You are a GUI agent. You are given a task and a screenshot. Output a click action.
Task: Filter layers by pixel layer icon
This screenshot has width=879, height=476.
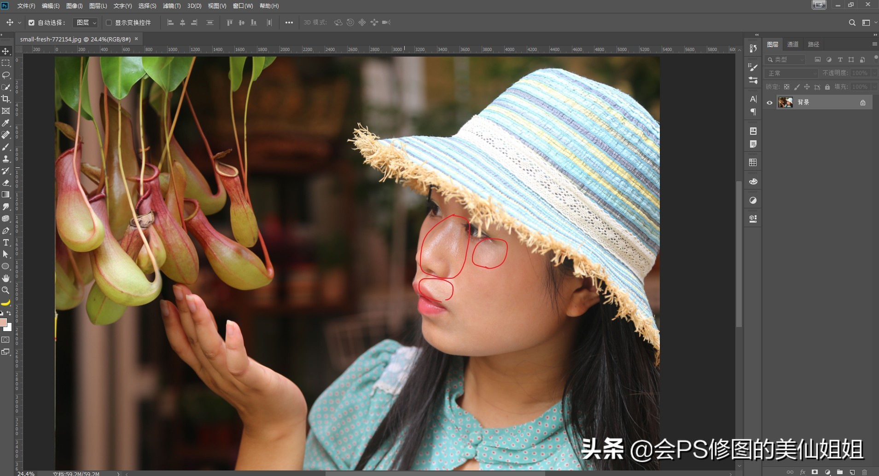[x=818, y=60]
